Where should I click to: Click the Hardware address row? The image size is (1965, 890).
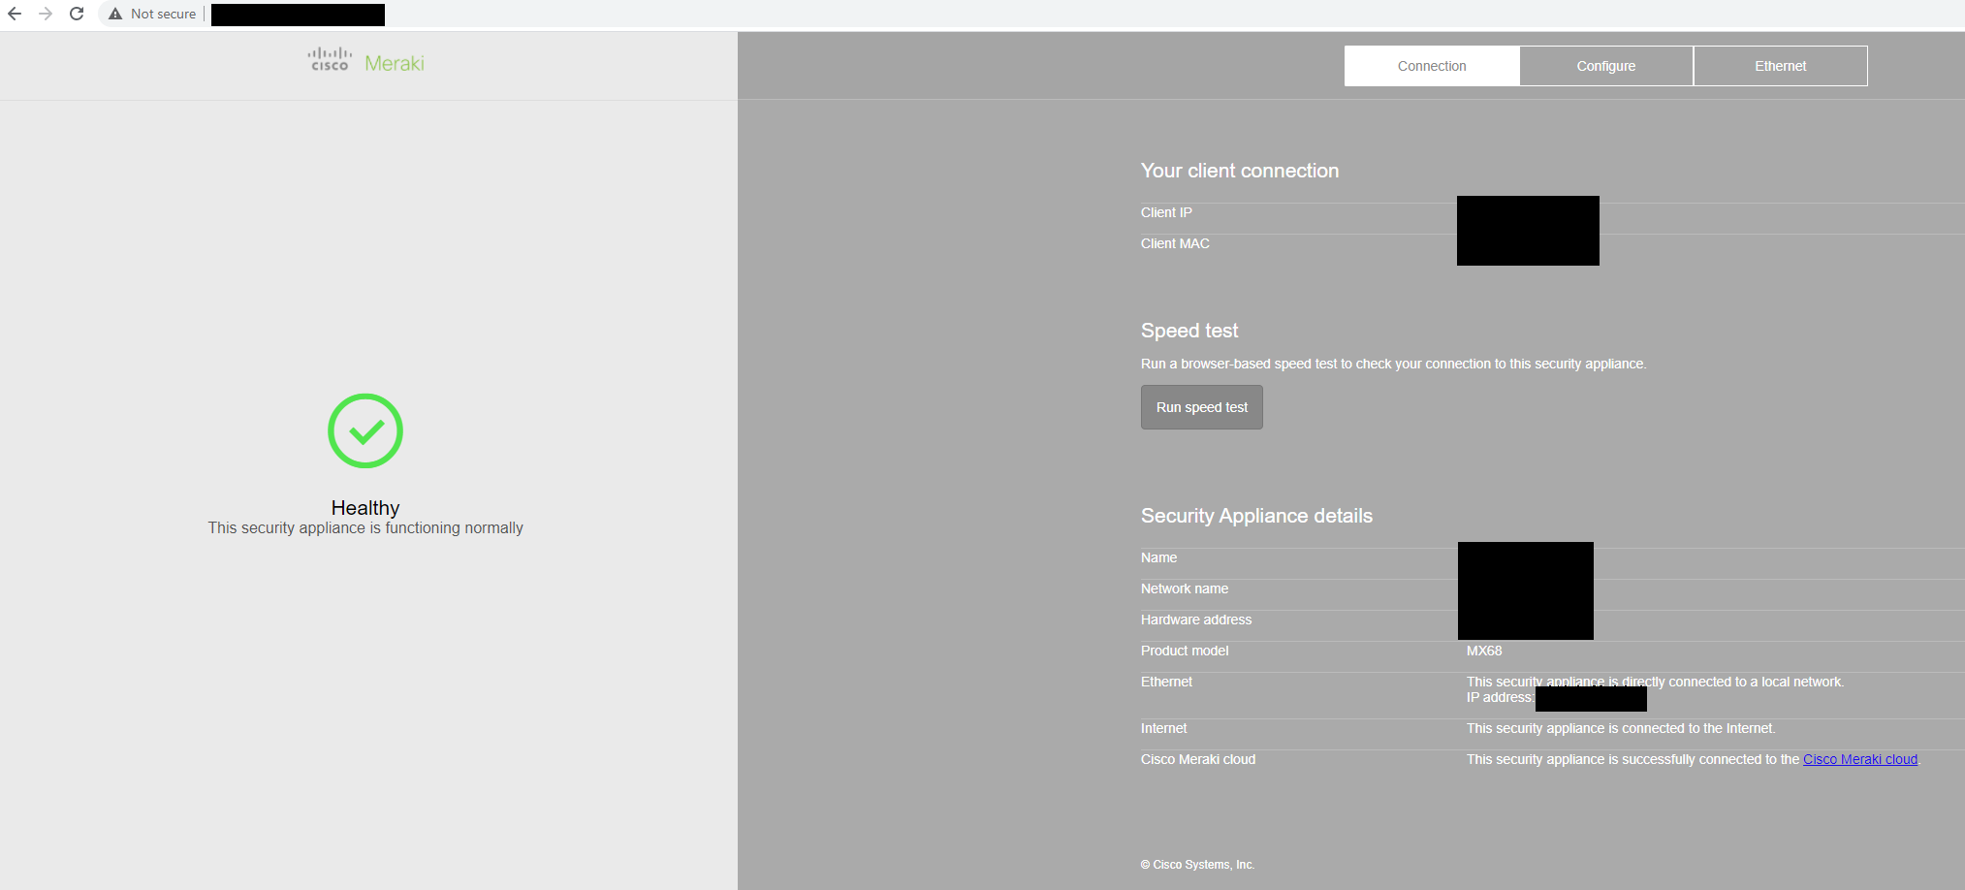[x=1196, y=620]
